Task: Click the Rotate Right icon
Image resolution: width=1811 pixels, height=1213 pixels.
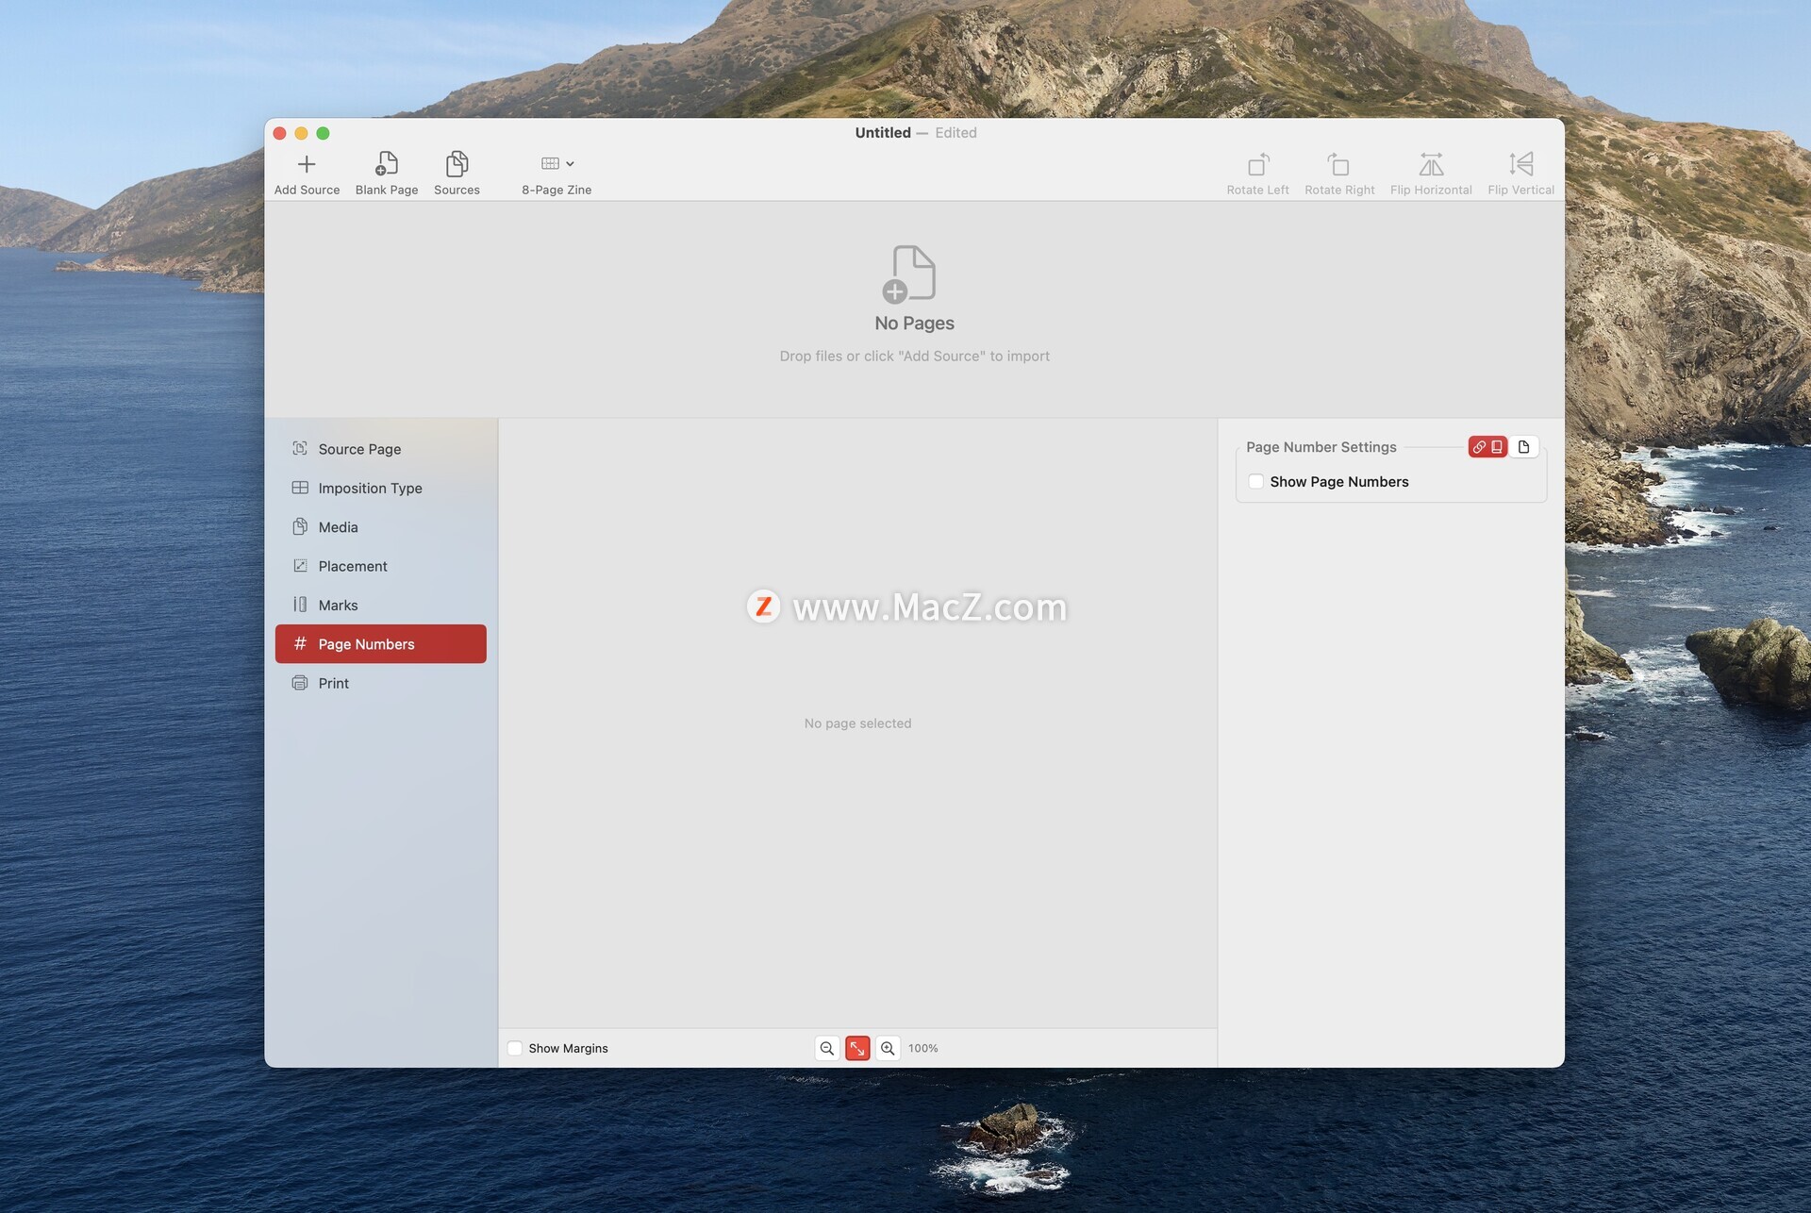Action: (x=1338, y=165)
